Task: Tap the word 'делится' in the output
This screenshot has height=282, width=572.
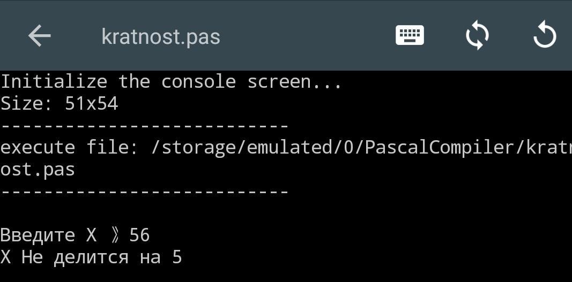Action: (91, 257)
